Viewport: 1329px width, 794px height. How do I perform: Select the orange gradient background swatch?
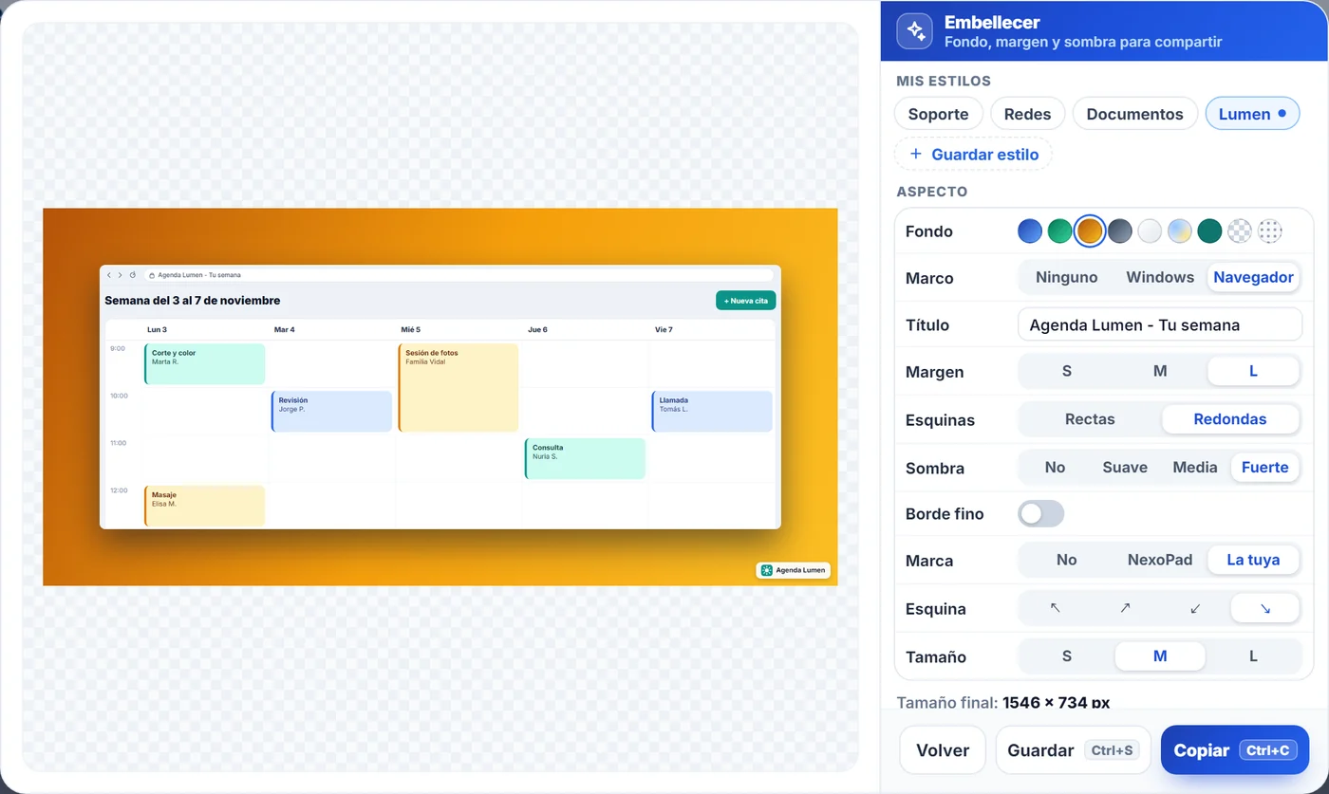1090,231
